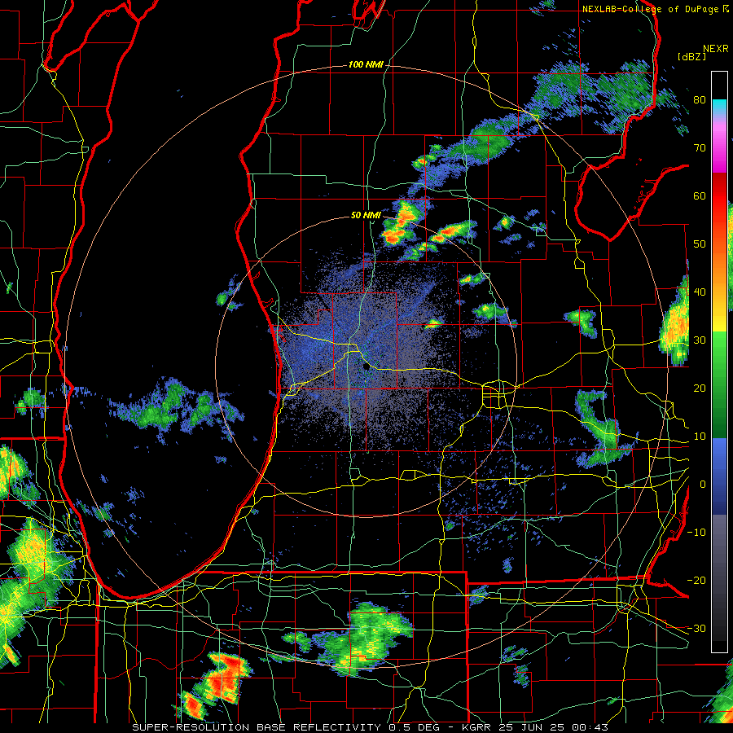This screenshot has height=733, width=733.
Task: Click the cyan band atop the color bar
Action: click(x=719, y=106)
